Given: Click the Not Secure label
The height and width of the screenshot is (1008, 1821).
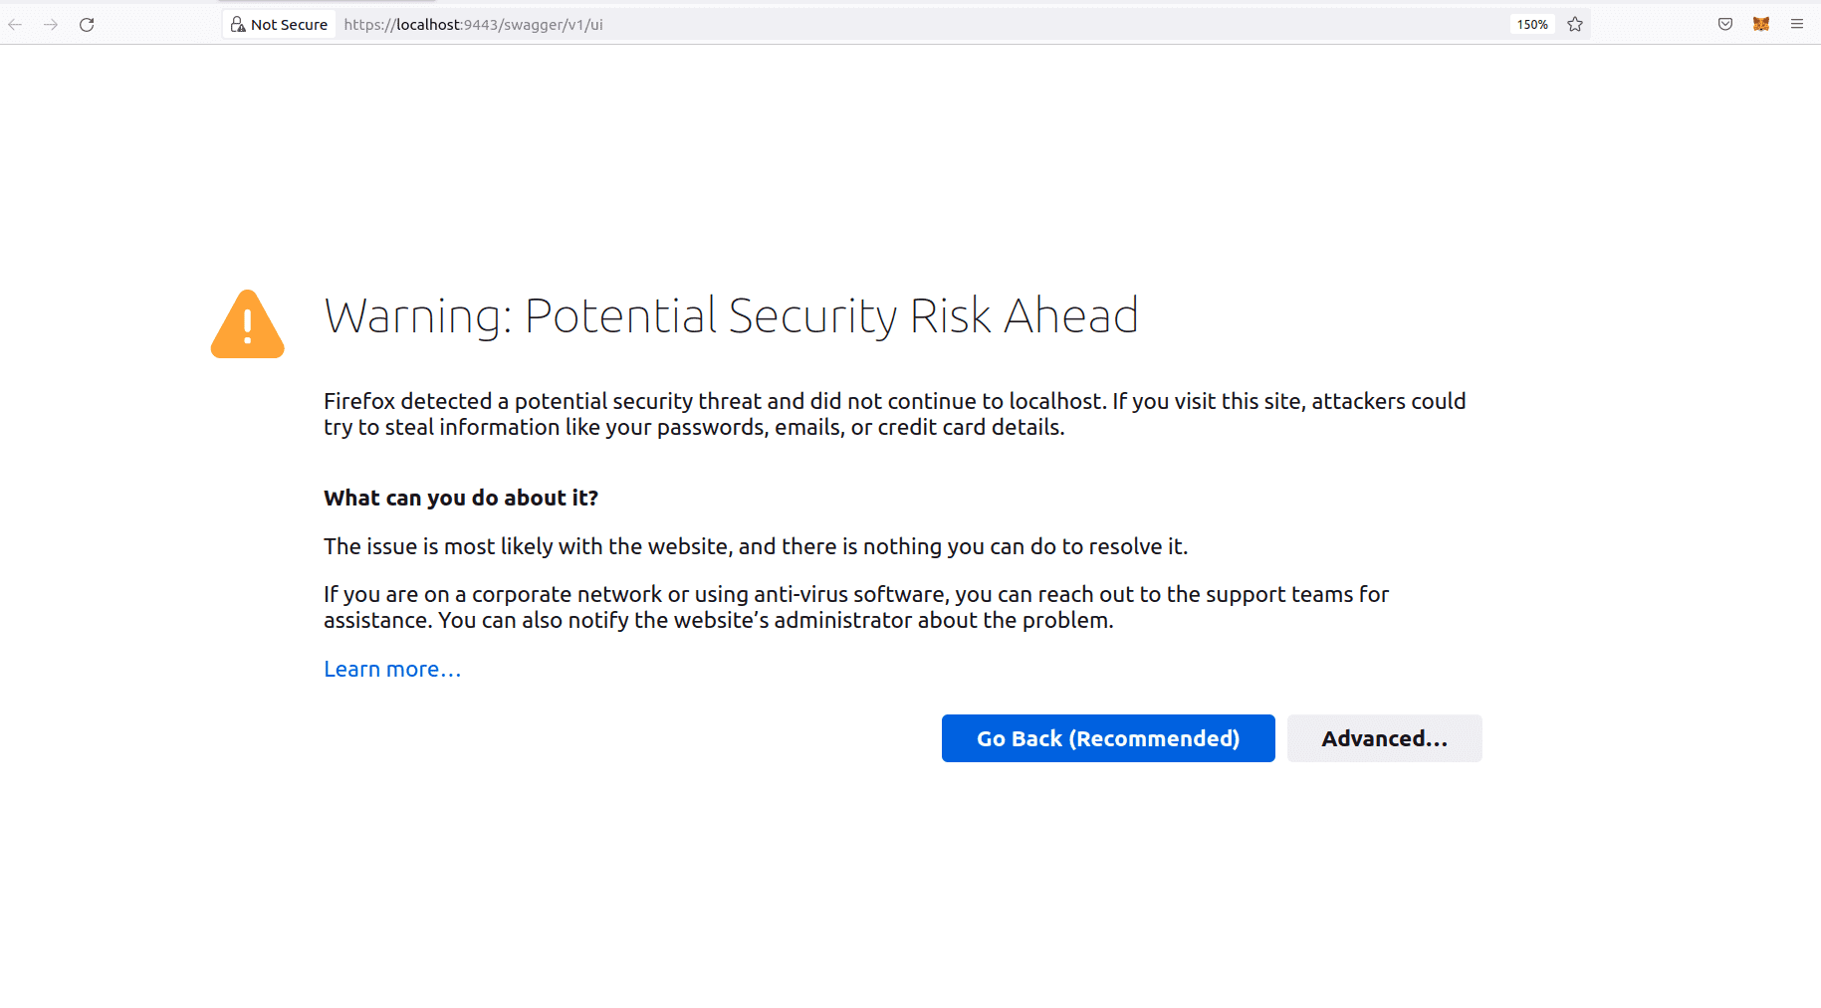Looking at the screenshot, I should [x=289, y=24].
